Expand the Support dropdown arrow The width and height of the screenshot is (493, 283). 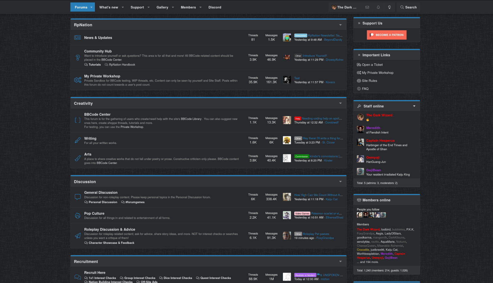click(149, 7)
